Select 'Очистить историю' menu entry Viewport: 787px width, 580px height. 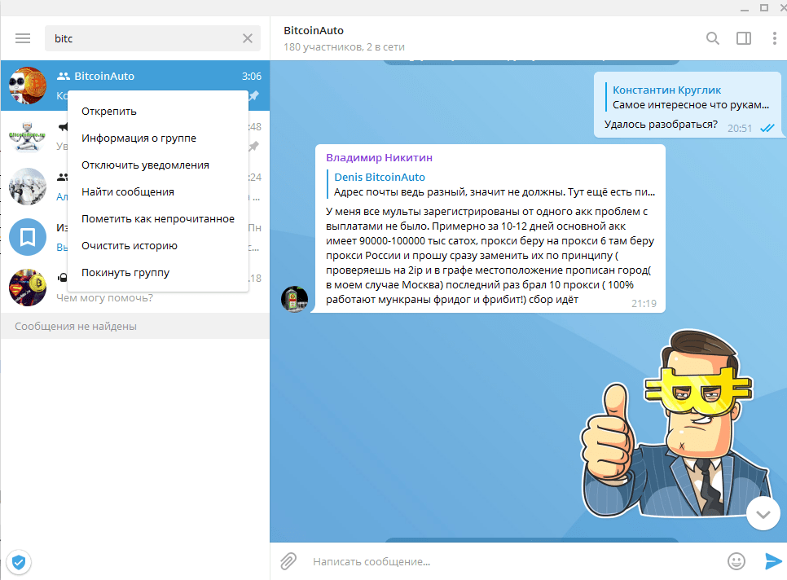[158, 246]
